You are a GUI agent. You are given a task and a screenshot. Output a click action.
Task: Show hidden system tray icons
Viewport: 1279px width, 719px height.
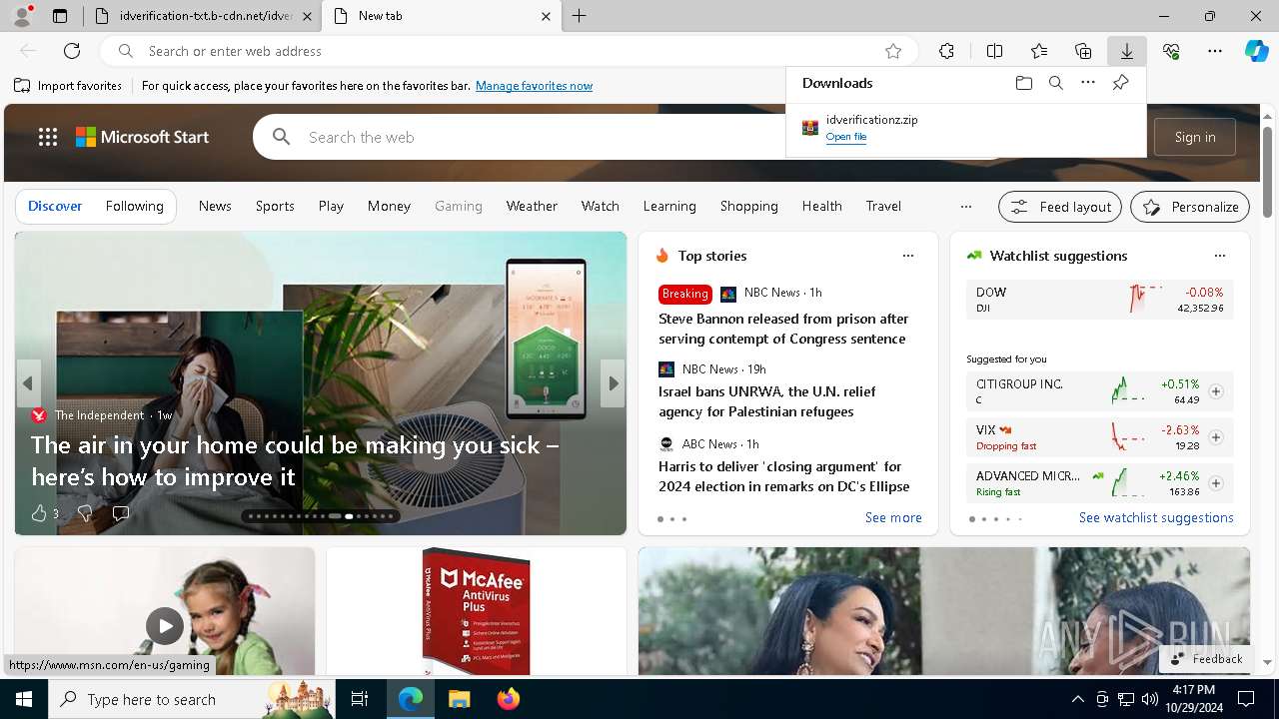click(1077, 699)
